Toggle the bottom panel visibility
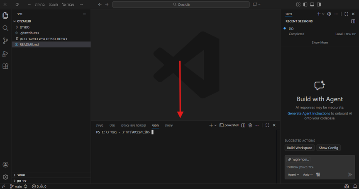 tap(312, 5)
